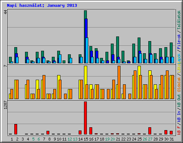Click the green day 13 axis label
The width and height of the screenshot is (183, 143).
(75, 139)
